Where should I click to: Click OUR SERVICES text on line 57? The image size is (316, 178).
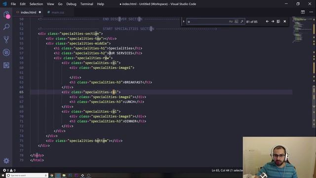120,53
